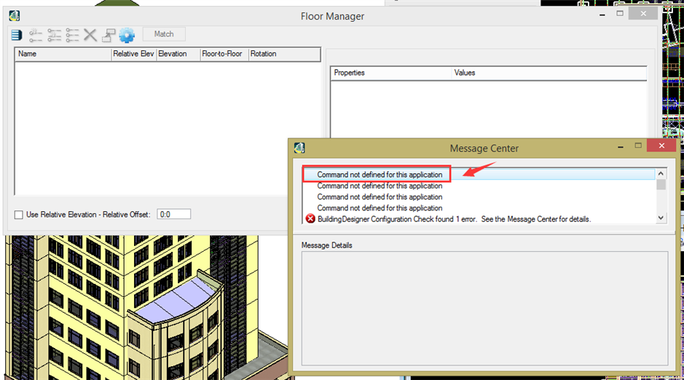Click the Values column header
The height and width of the screenshot is (380, 684).
pos(549,74)
